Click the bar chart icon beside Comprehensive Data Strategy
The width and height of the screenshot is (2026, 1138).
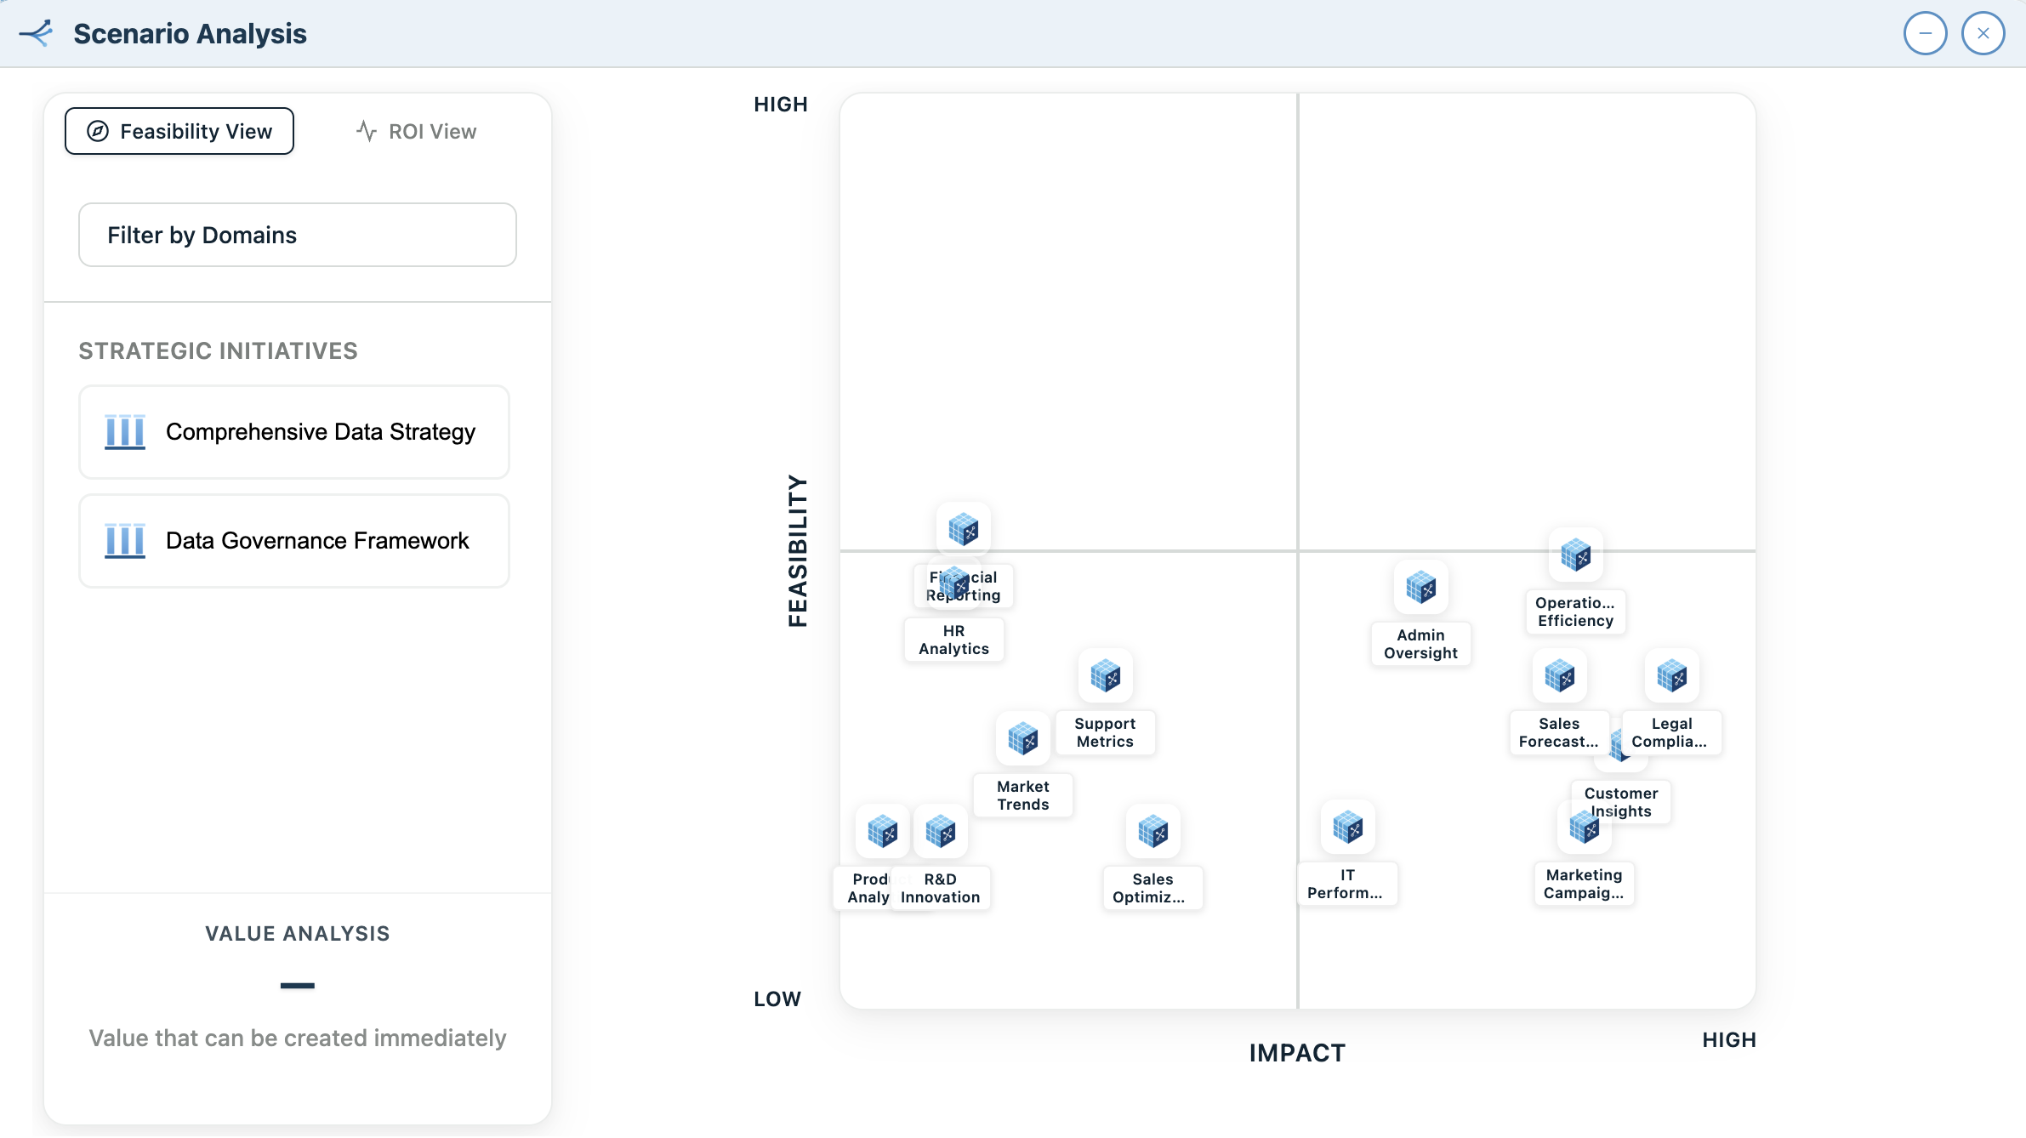tap(124, 432)
